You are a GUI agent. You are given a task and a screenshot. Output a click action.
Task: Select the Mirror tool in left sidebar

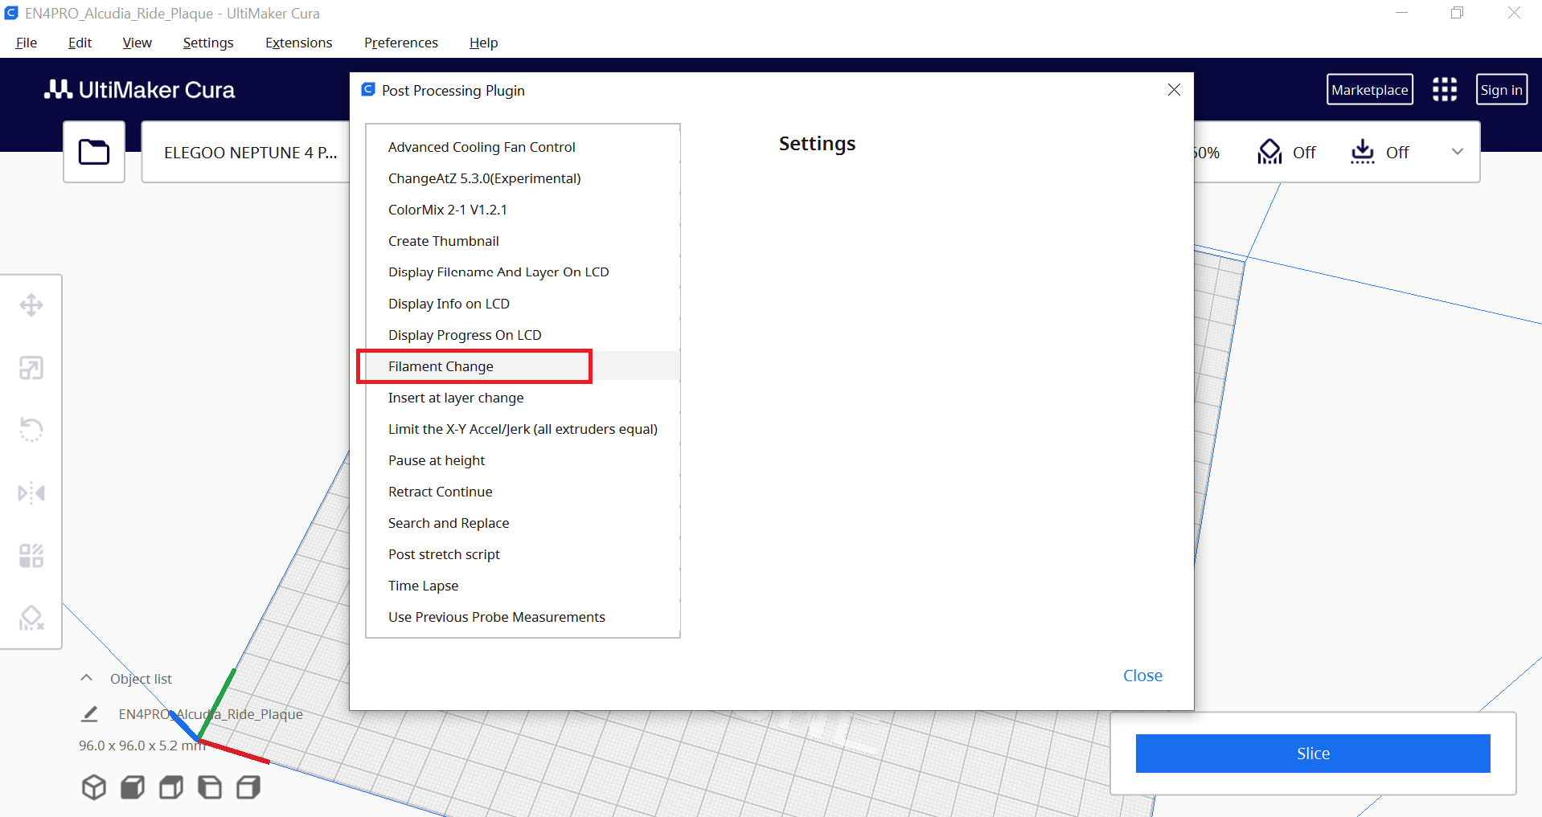[31, 492]
